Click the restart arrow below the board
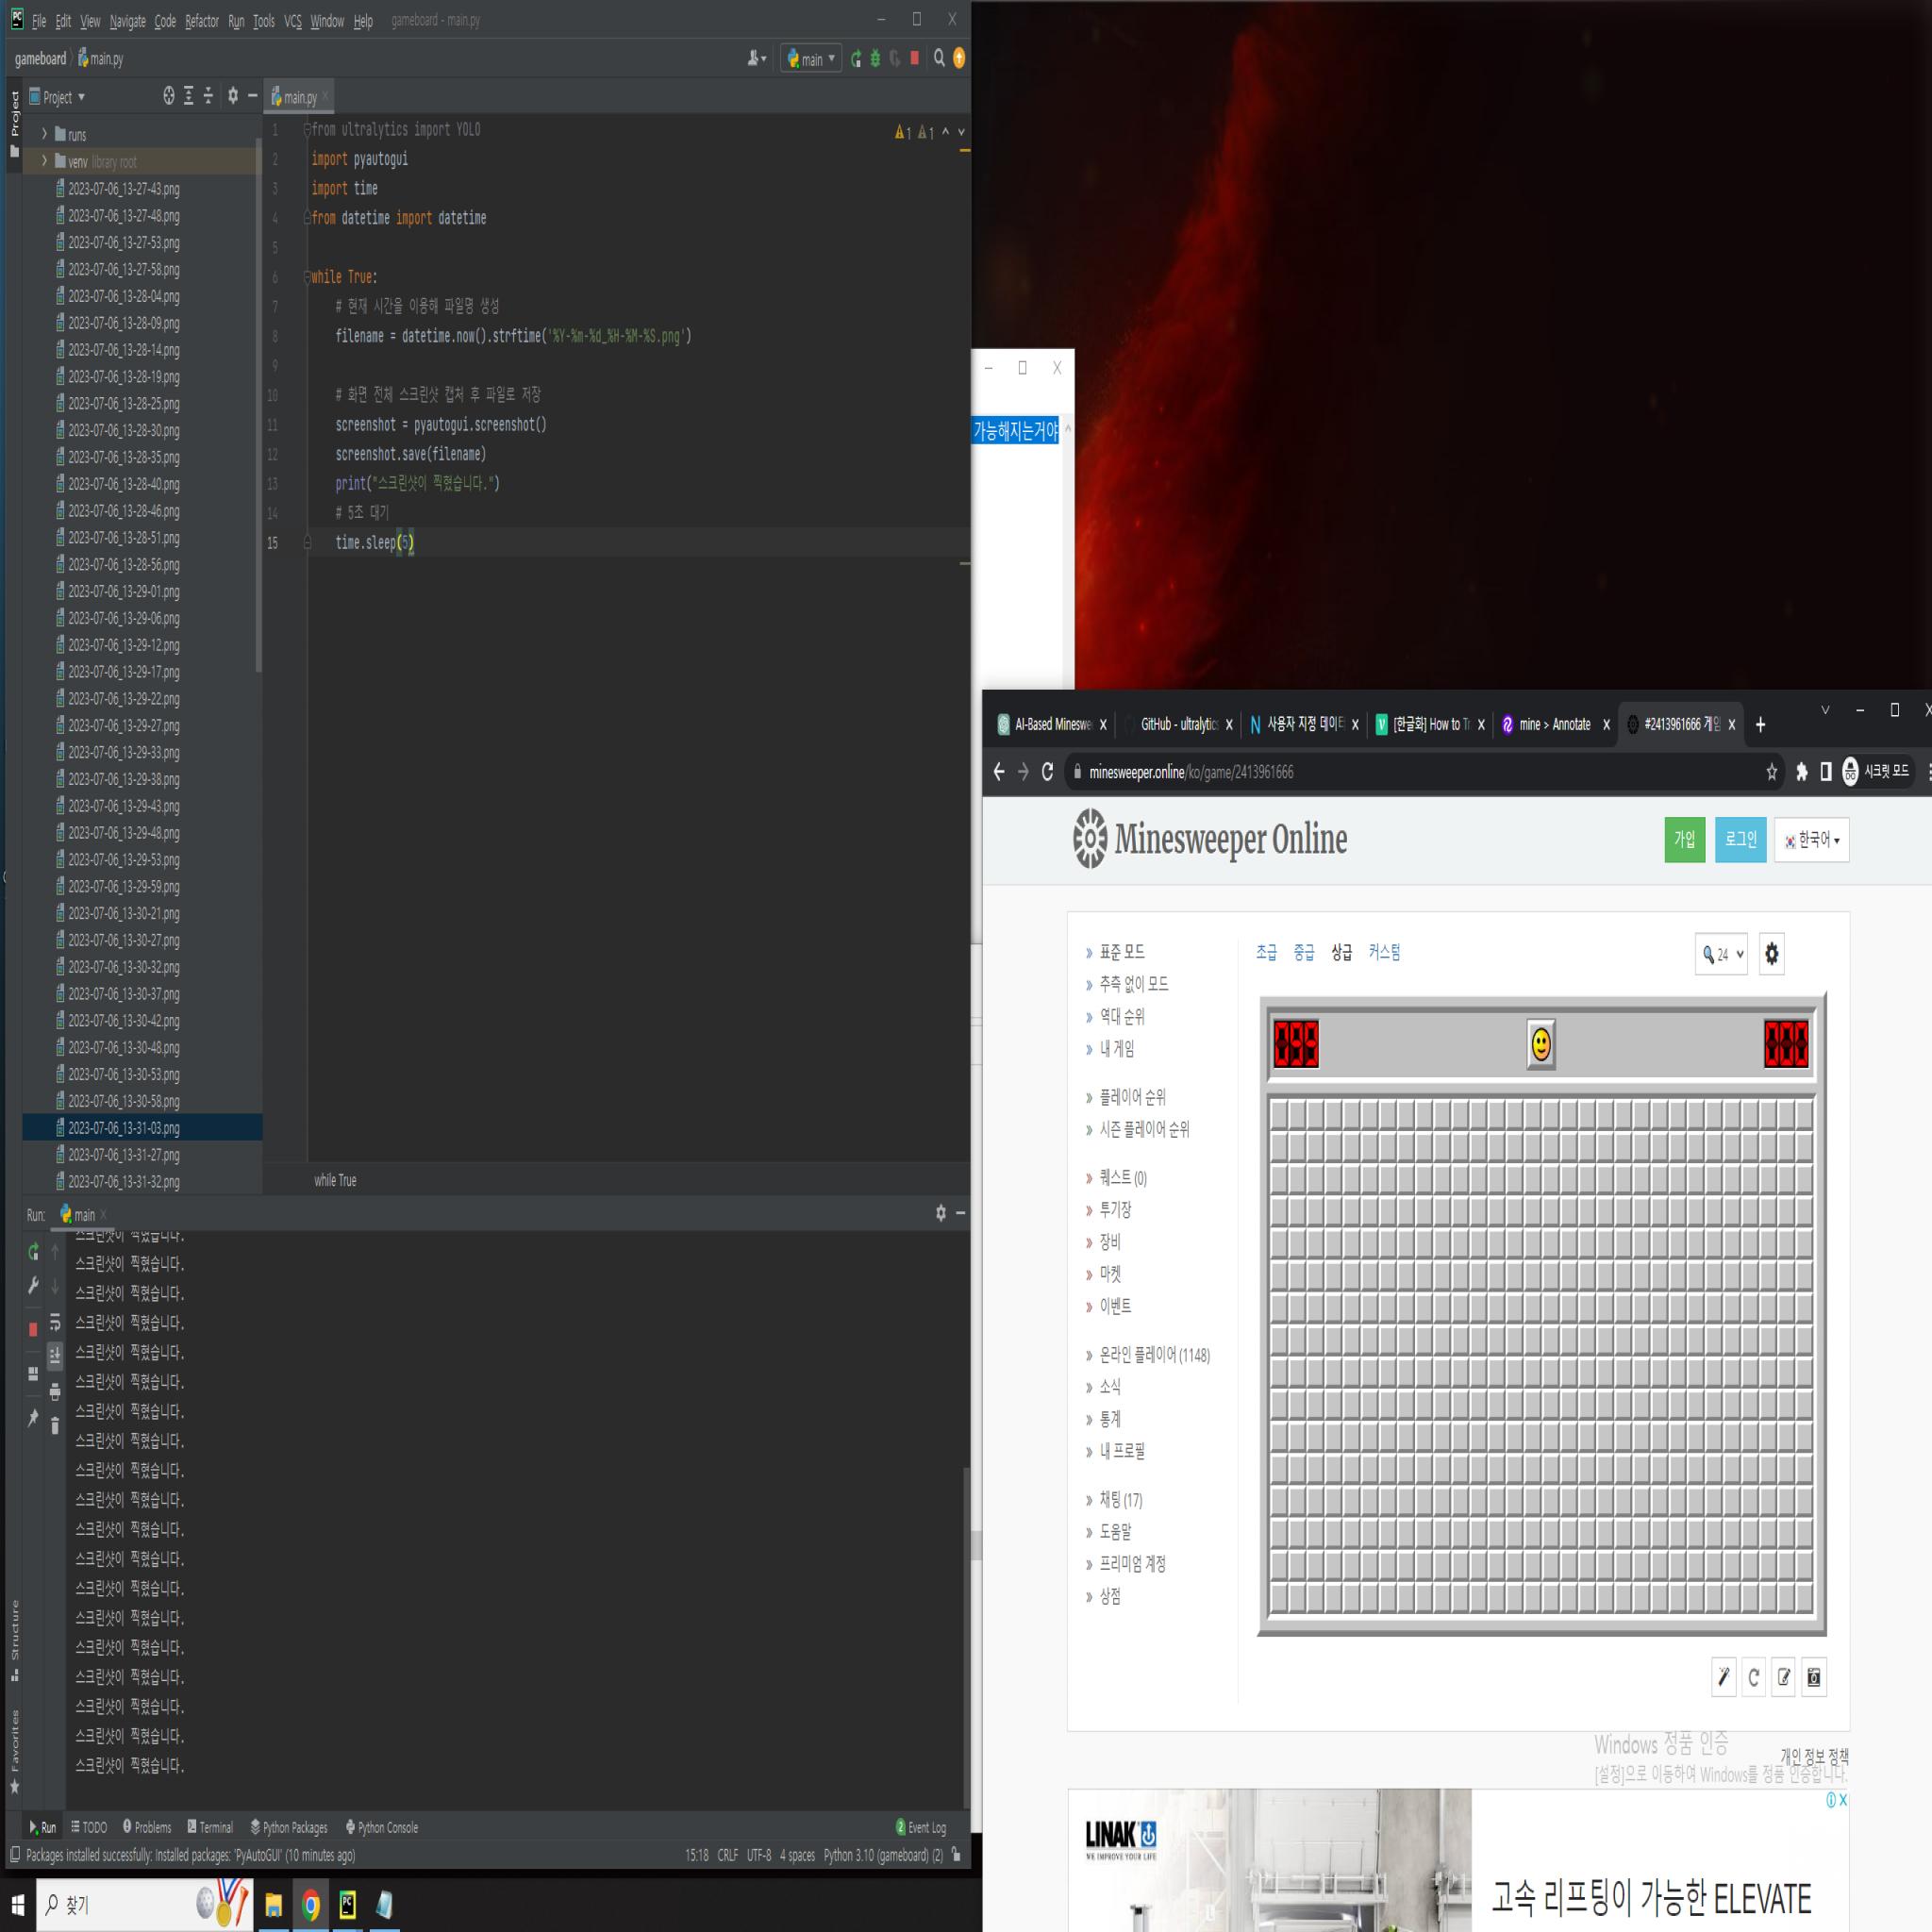 coord(1753,1678)
